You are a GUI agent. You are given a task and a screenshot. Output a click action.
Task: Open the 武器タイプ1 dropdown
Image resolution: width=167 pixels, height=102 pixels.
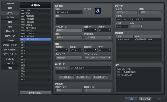69,90
